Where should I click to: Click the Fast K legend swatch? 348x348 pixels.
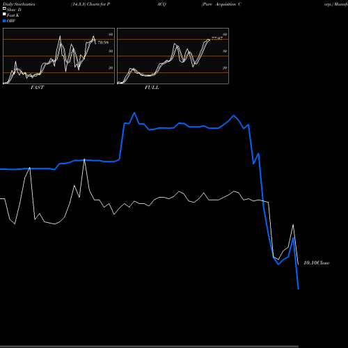4,15
